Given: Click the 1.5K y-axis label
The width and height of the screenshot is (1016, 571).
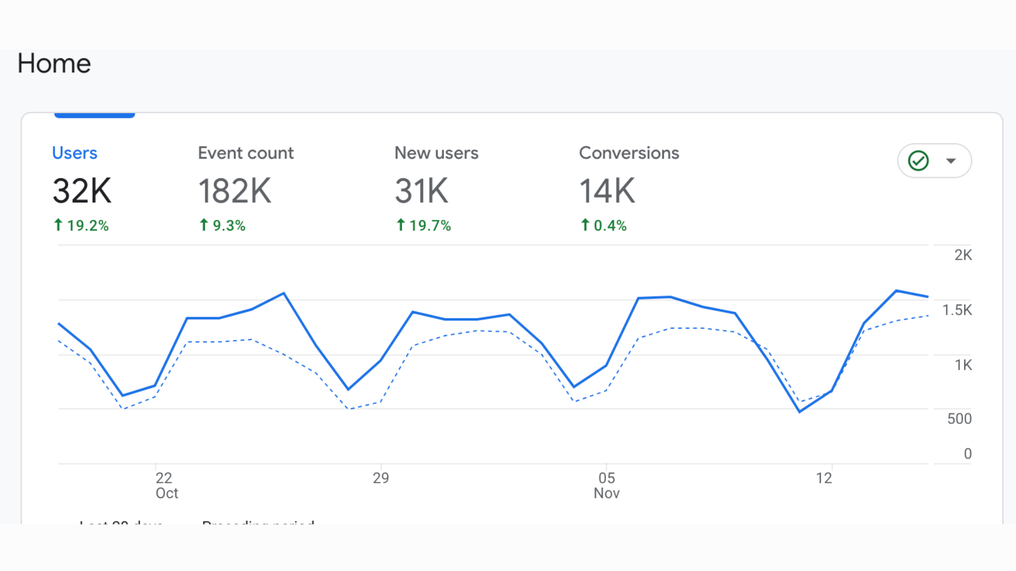Looking at the screenshot, I should pyautogui.click(x=957, y=310).
